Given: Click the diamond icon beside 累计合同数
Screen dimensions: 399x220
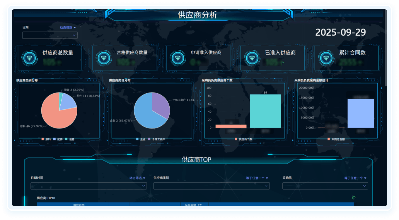Looking at the screenshot, I should [326, 58].
